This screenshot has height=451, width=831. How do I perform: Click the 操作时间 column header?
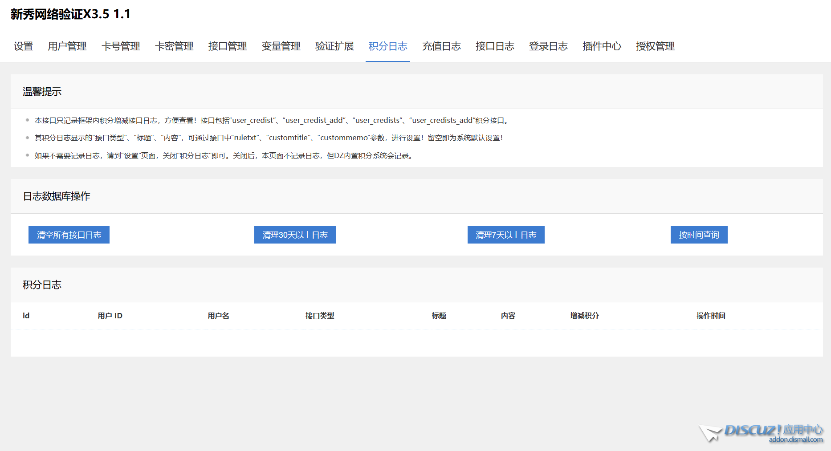click(x=711, y=316)
